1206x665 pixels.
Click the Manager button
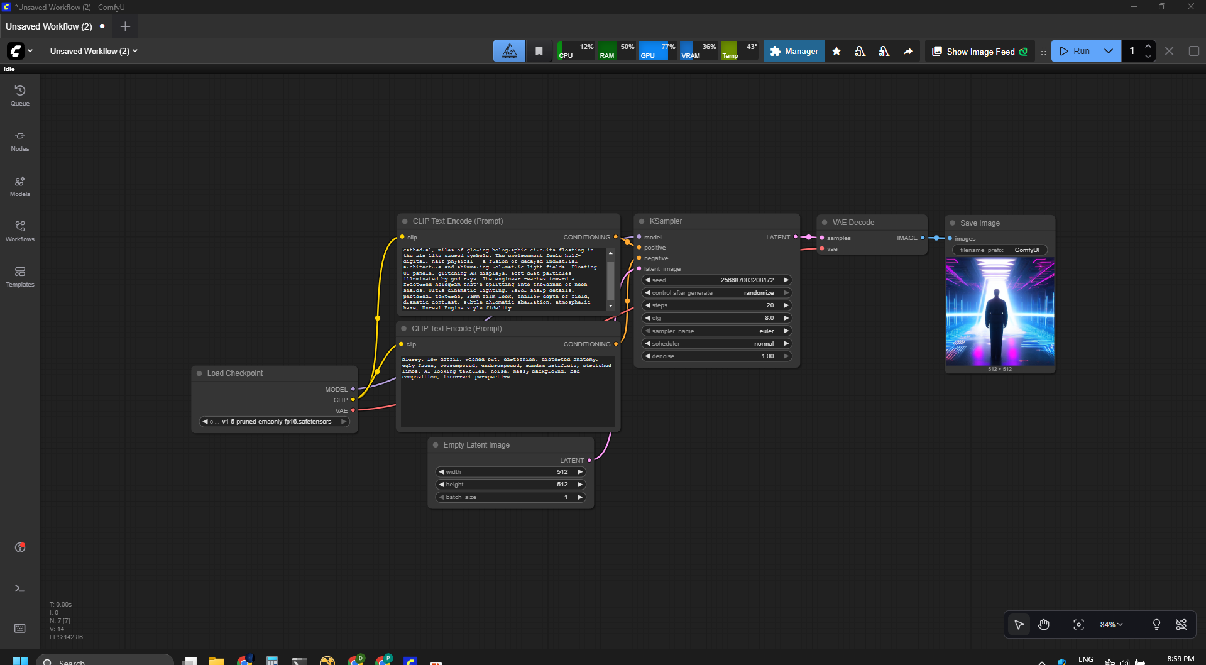[794, 52]
